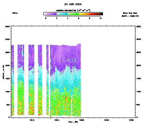Viewport: 146px width, 131px height.
Task: Pick the black segment at the colorbar end
Action: [x=101, y=14]
